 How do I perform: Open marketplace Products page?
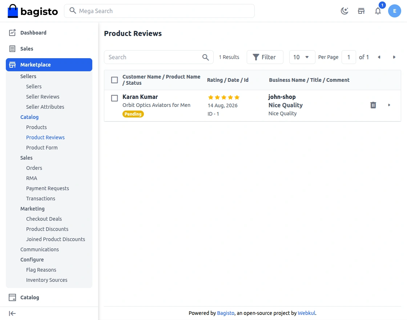[x=36, y=127]
